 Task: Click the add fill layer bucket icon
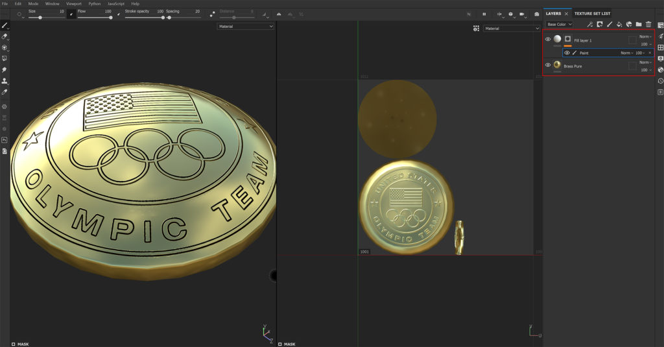(x=619, y=24)
